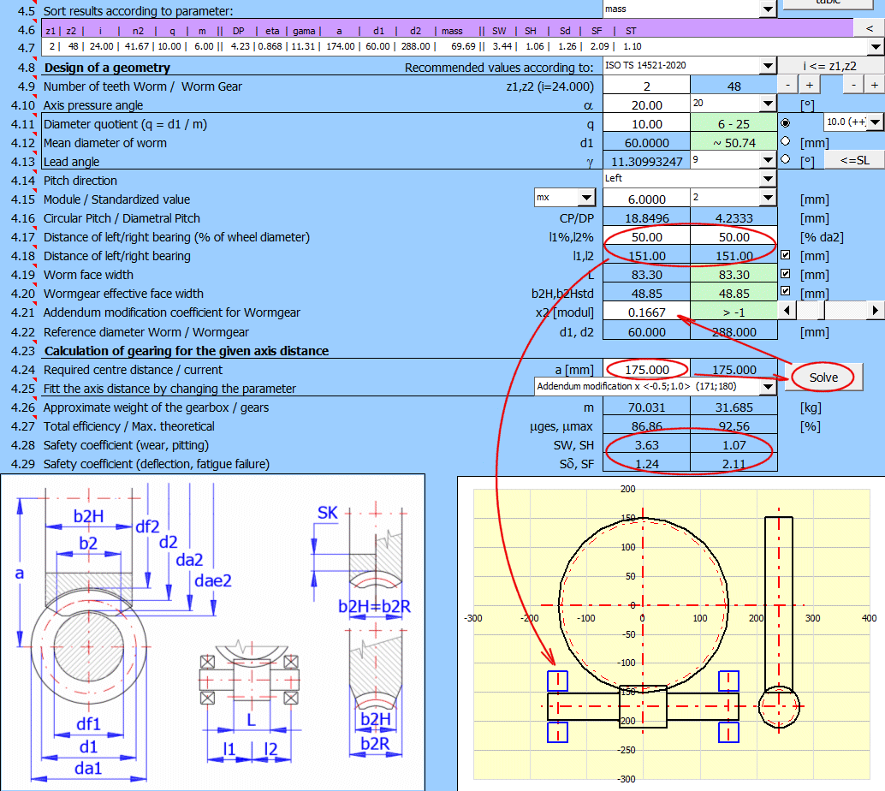
Task: Click the x2 coefficient input showing 0.1667
Action: 647,312
